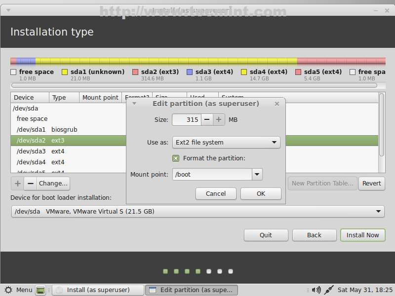This screenshot has height=296, width=395.
Task: Click the Change... partition button
Action: click(x=53, y=184)
